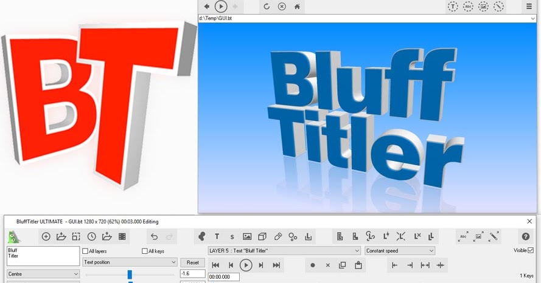Viewport: 541px width, 283px height.
Task: Jump to the start of the show
Action: (215, 265)
